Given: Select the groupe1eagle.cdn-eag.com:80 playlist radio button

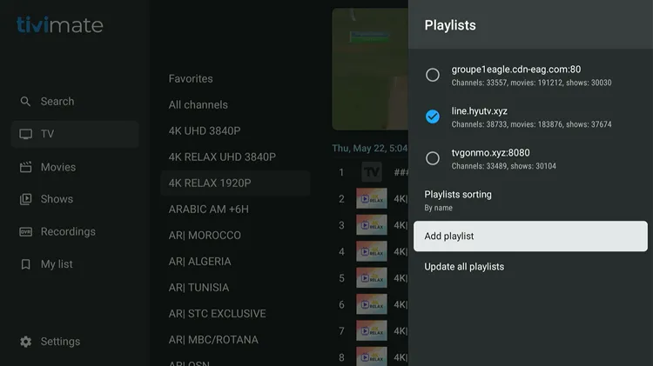Looking at the screenshot, I should (432, 75).
